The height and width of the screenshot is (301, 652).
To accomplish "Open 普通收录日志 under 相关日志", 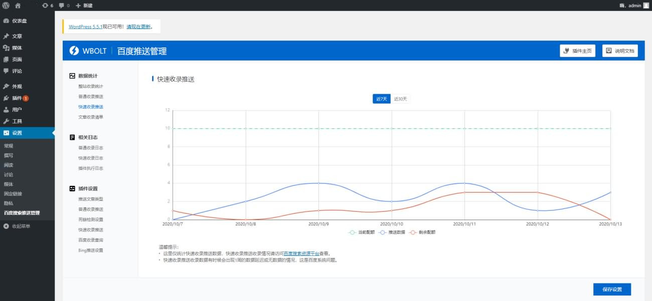I will [91, 148].
